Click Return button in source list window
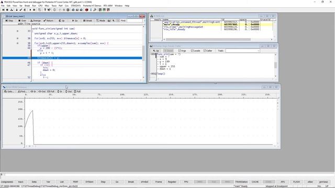Viewport: 335px width, 188px height. (x=48, y=21)
